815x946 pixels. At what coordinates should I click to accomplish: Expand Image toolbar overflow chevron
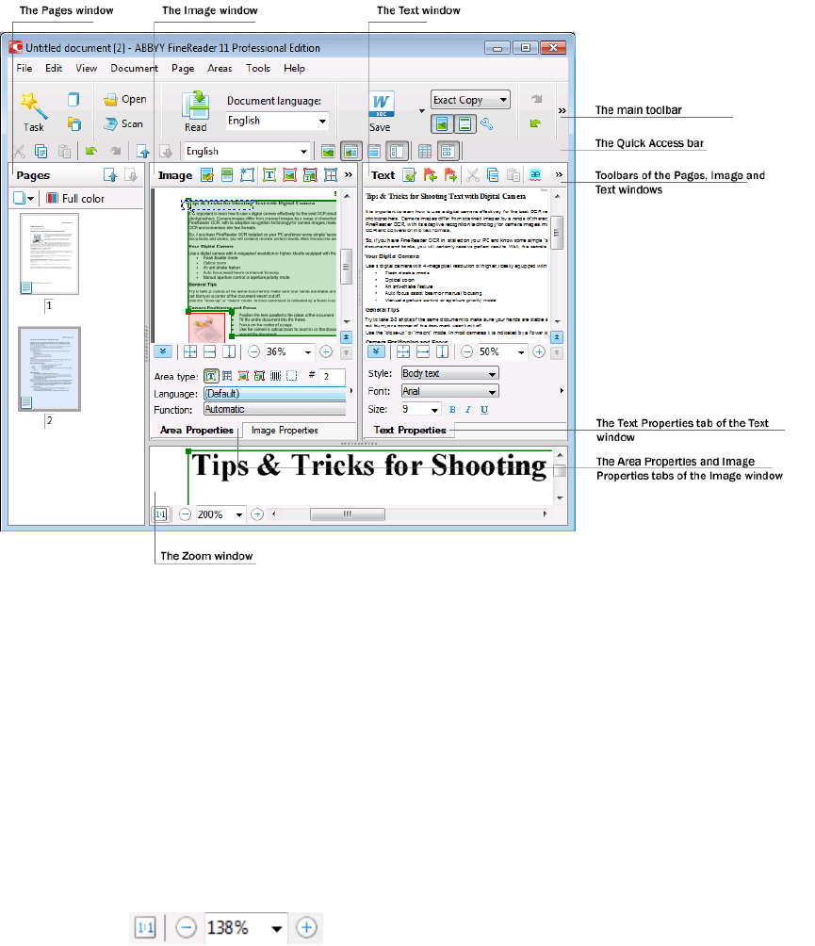348,175
